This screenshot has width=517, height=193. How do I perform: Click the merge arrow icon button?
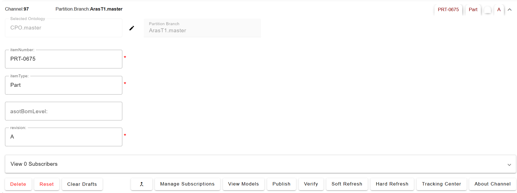141,184
